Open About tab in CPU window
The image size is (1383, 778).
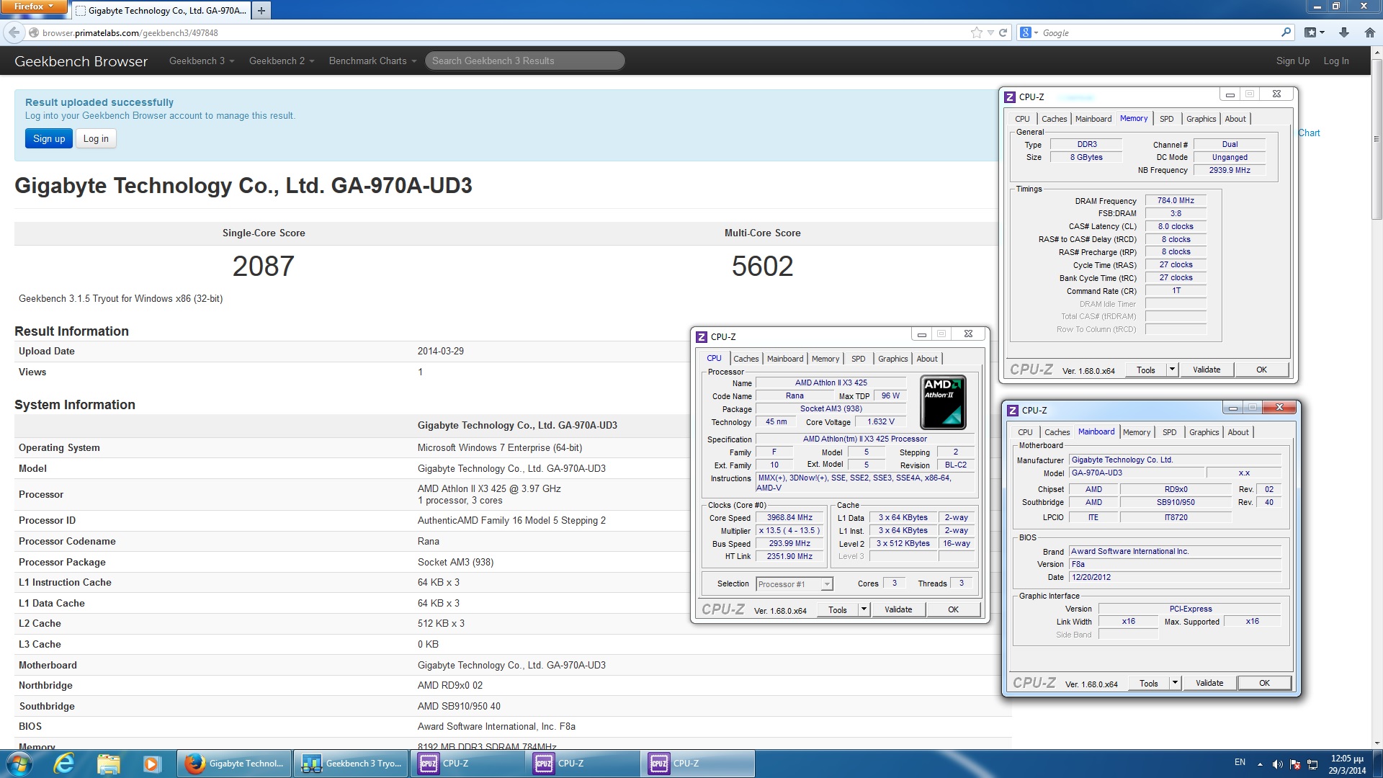point(927,359)
